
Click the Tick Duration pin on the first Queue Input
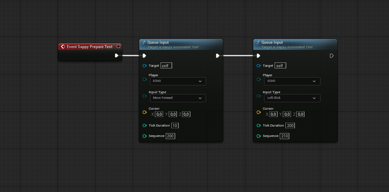pyautogui.click(x=144, y=126)
